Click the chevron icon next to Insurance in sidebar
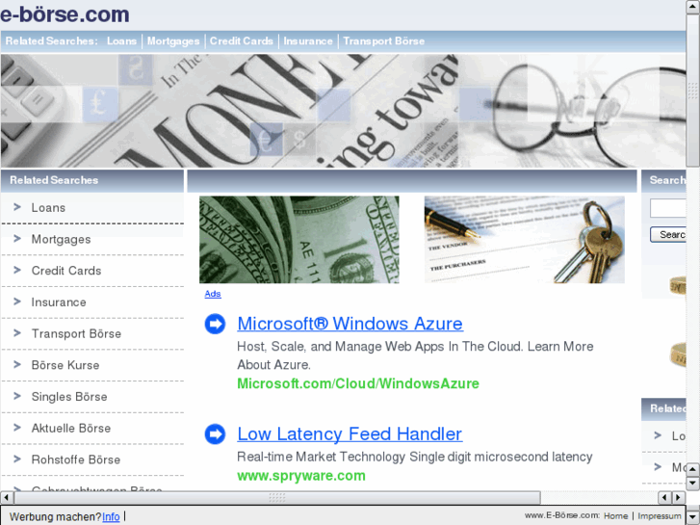This screenshot has width=700, height=525. coord(17,302)
